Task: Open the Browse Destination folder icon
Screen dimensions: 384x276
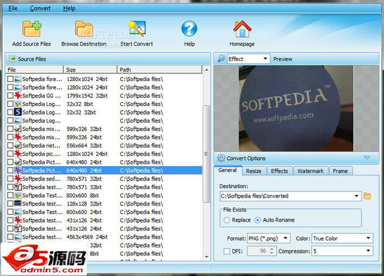Action: pyautogui.click(x=84, y=28)
